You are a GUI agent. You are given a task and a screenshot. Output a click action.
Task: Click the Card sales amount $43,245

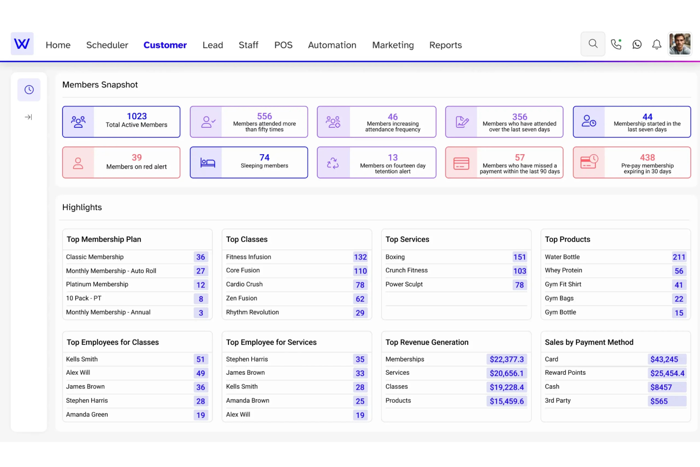point(667,360)
